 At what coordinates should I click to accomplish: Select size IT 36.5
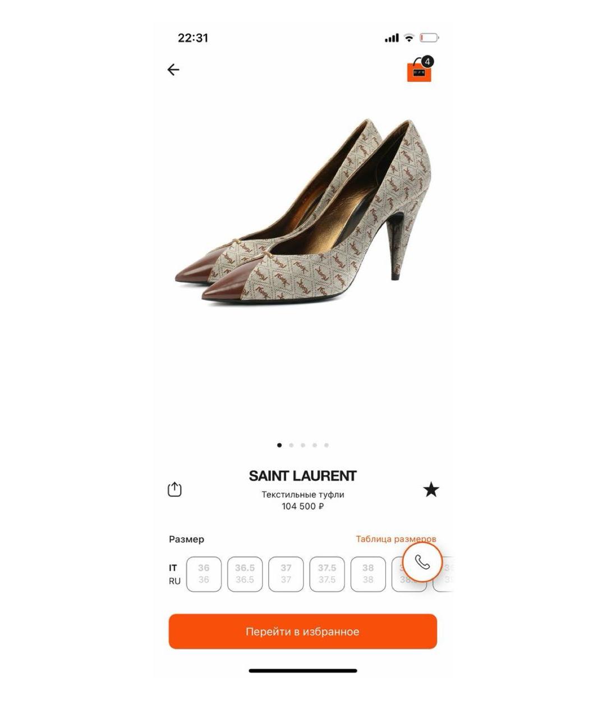tap(245, 574)
